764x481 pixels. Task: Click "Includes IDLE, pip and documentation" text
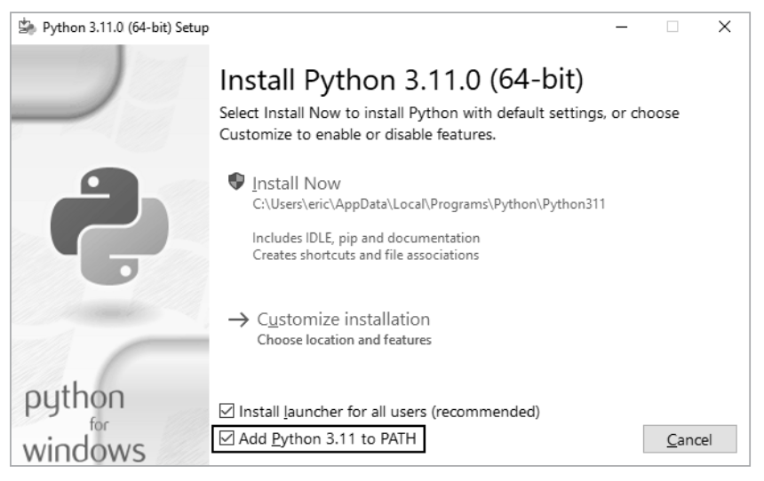click(366, 238)
